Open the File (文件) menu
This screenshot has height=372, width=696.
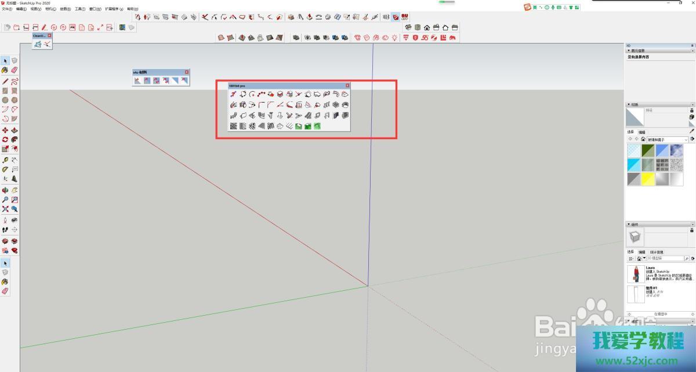point(5,9)
